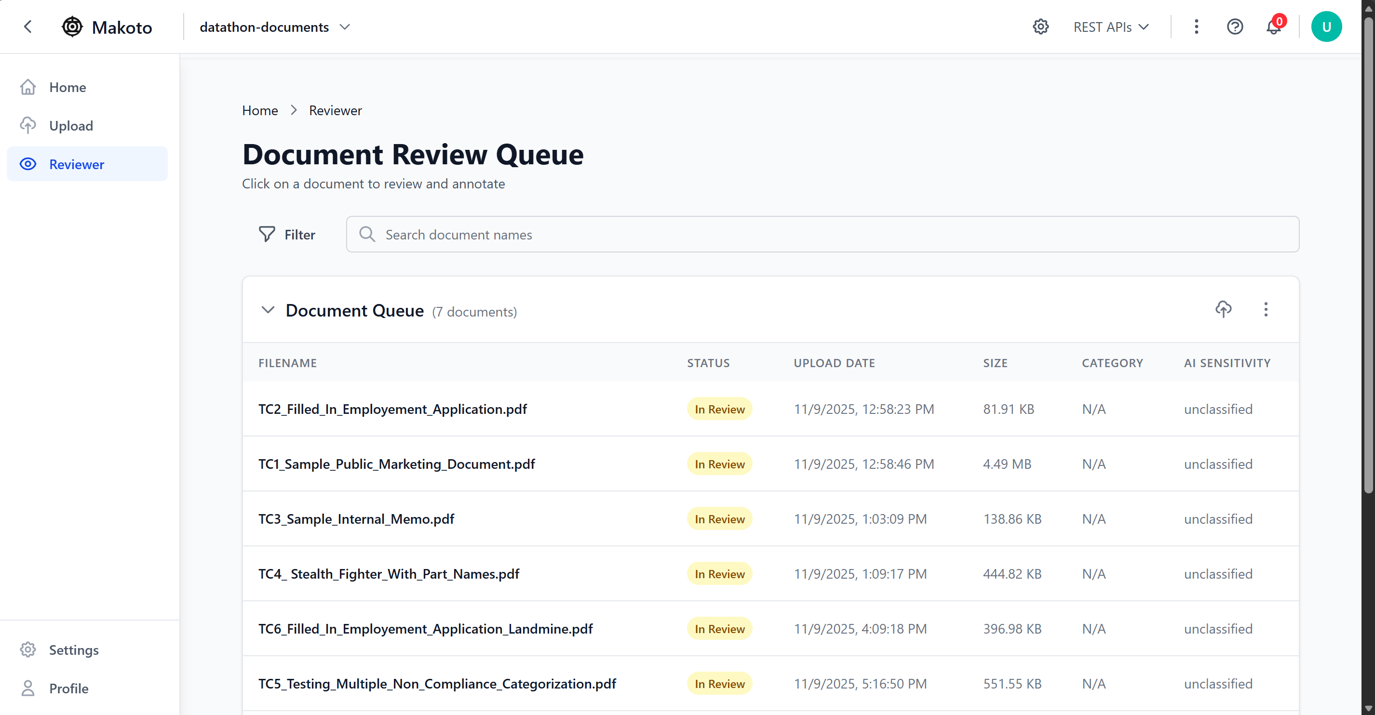The width and height of the screenshot is (1375, 715).
Task: Open Settings in the sidebar
Action: click(x=74, y=650)
